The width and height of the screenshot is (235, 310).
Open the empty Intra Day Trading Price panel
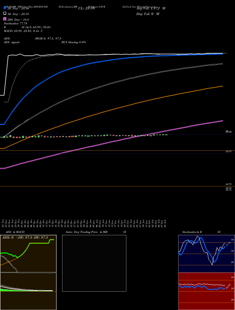[94, 263]
